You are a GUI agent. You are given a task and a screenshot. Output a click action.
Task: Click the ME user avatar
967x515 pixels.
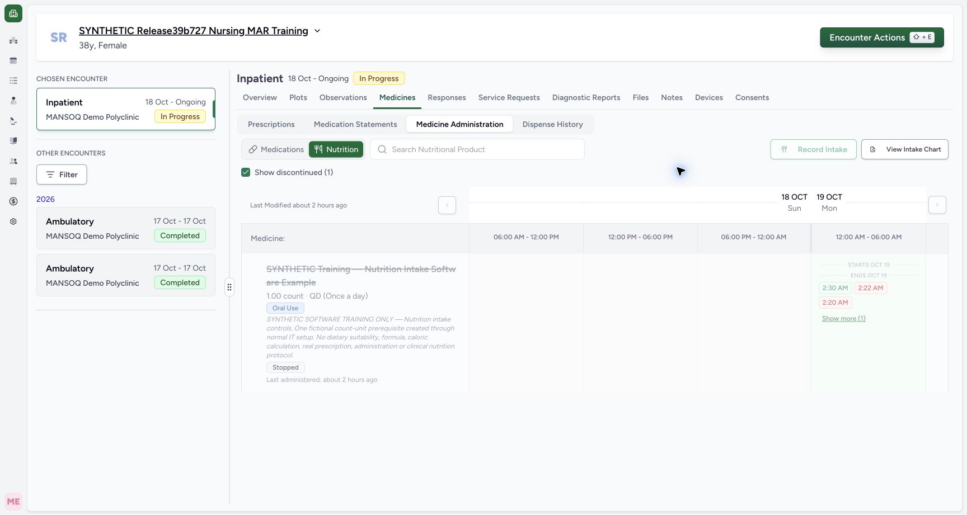pos(13,502)
